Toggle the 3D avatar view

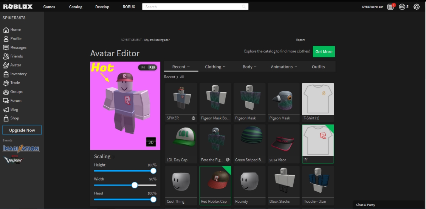coord(151,142)
